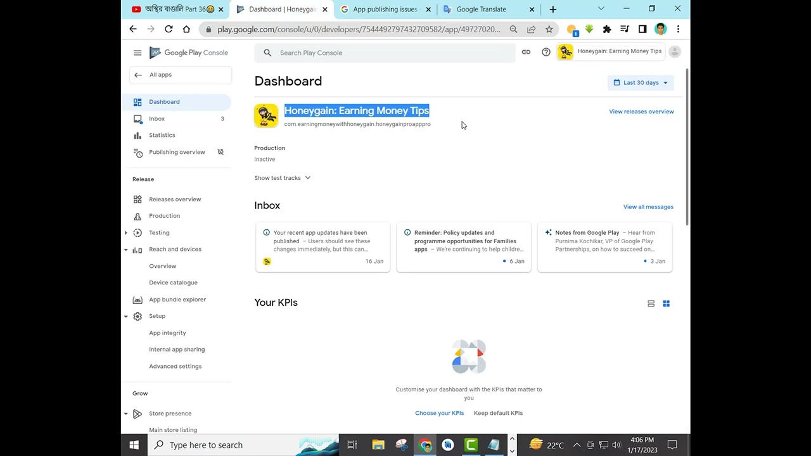Open Chrome tab search chevron

pyautogui.click(x=601, y=9)
